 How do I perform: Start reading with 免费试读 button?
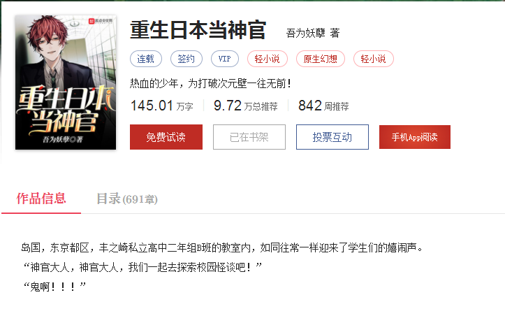pos(166,137)
